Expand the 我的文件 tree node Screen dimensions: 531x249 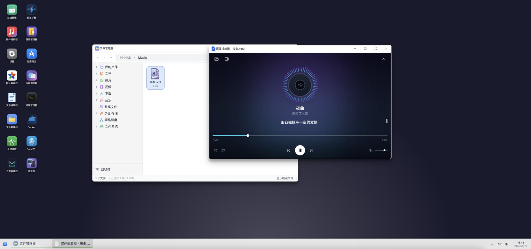(x=97, y=67)
